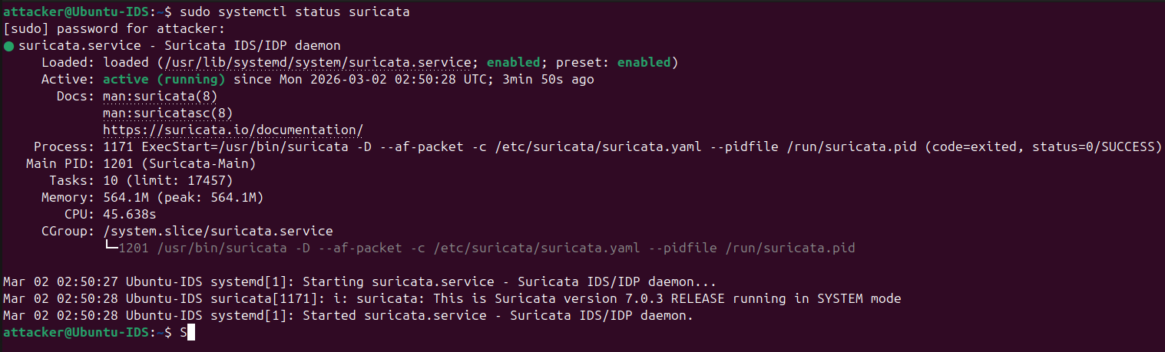The image size is (1165, 352).
Task: Click the Main PID value 1201
Action: (x=117, y=163)
